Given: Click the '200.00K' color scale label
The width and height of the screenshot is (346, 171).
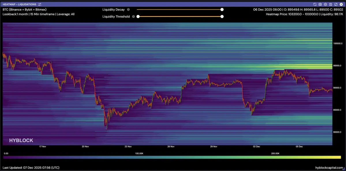Looking at the screenshot, I should point(275,153).
